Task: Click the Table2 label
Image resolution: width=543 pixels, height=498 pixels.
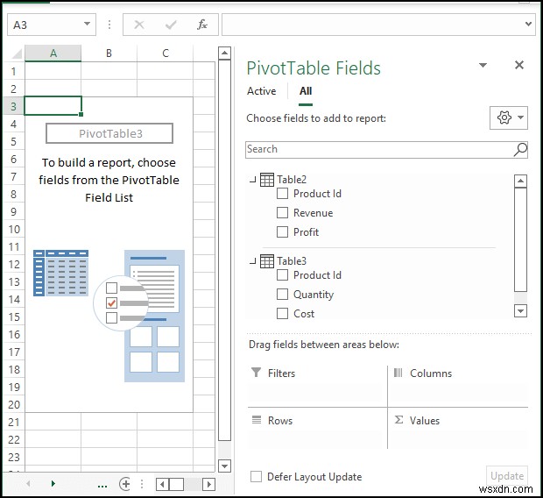Action: coord(292,180)
